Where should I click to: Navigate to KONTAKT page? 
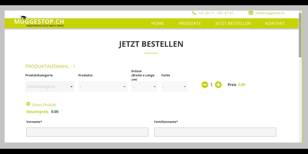(x=275, y=23)
